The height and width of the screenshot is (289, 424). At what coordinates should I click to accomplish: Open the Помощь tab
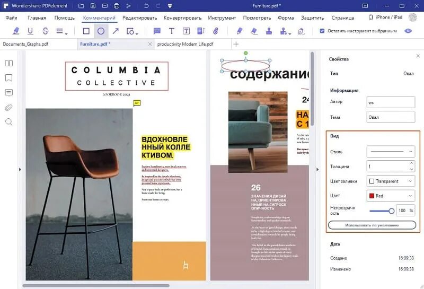coord(64,18)
